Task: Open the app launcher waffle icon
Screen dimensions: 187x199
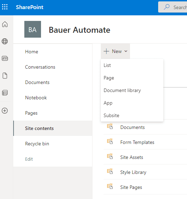Action: 5,7
